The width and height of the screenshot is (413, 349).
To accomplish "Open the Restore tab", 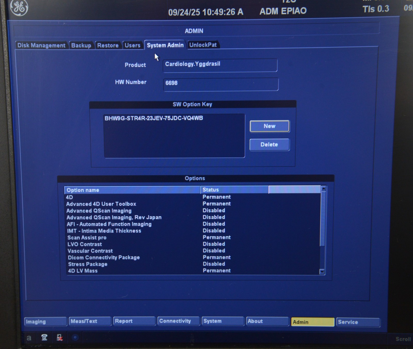I will 108,45.
